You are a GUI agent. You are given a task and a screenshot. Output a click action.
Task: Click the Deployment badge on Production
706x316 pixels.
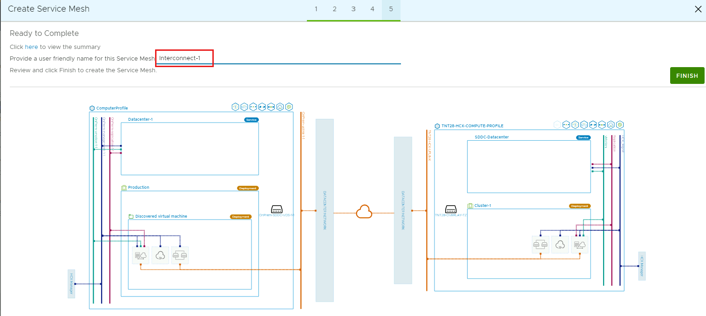tap(247, 188)
